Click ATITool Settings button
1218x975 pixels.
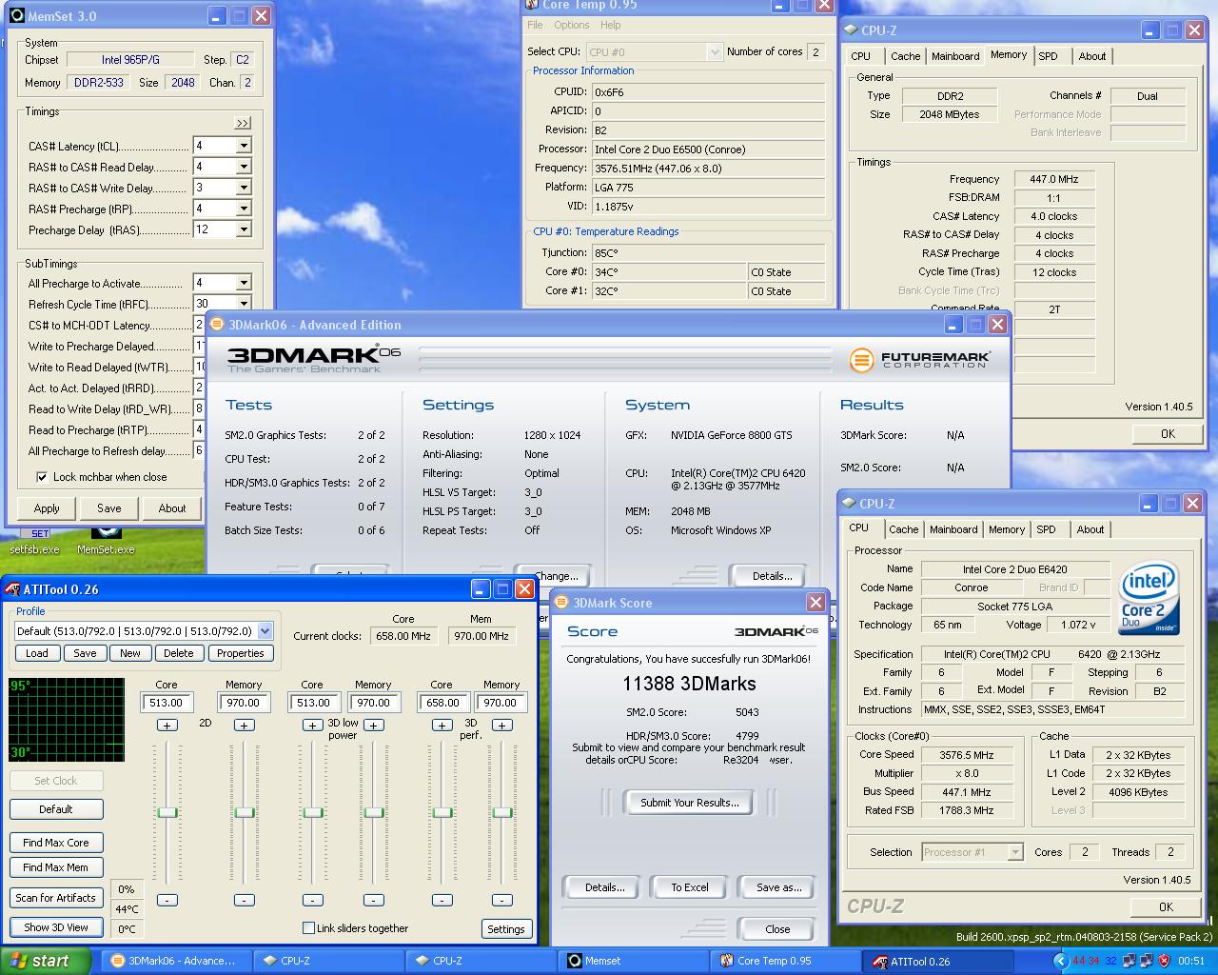pos(505,929)
